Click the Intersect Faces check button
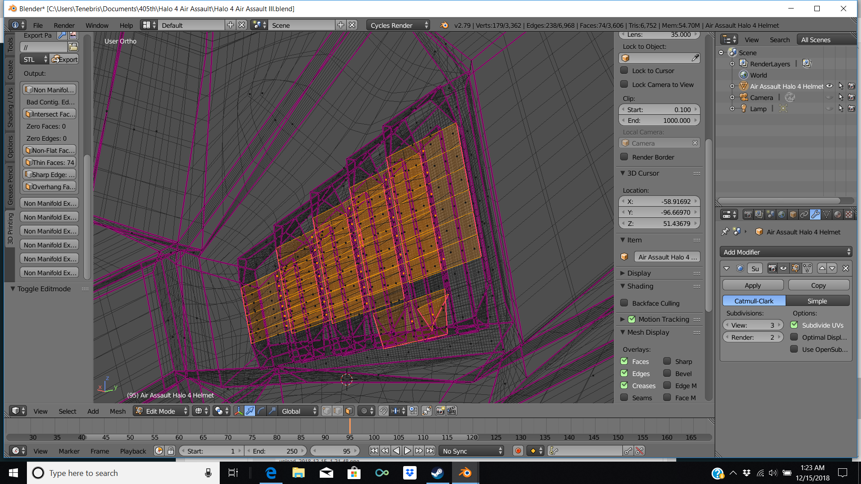861x484 pixels. pos(49,114)
